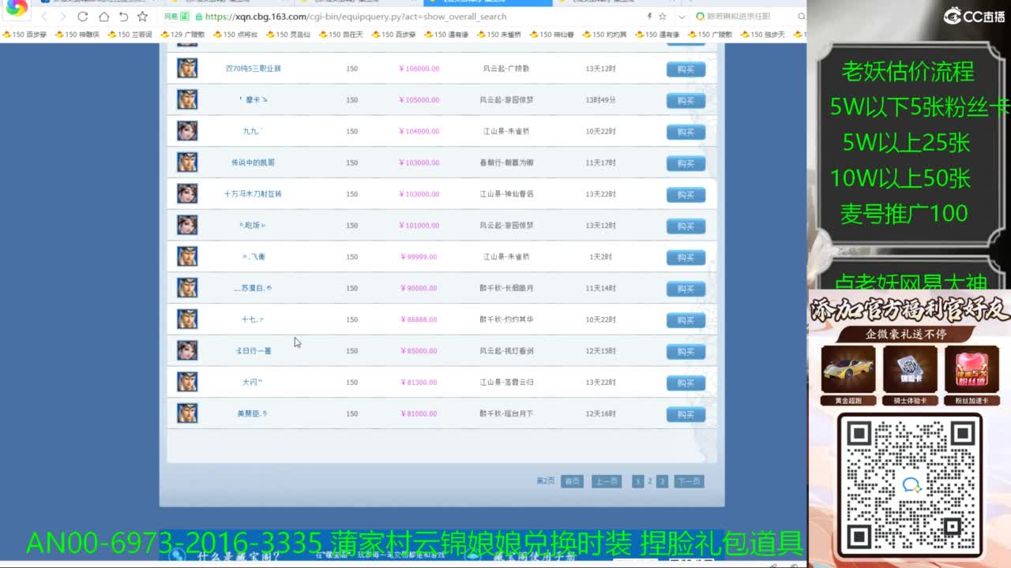Screen dimensions: 1011x568
Task: Open the 129 广陵散 bookmark
Action: (182, 35)
